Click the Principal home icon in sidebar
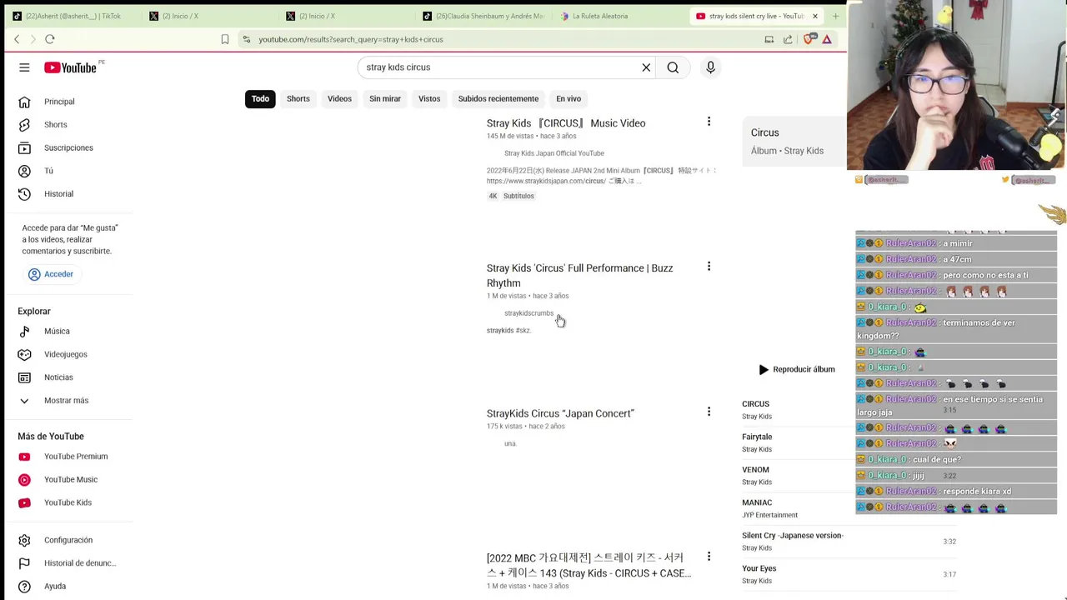Image resolution: width=1067 pixels, height=600 pixels. point(24,102)
